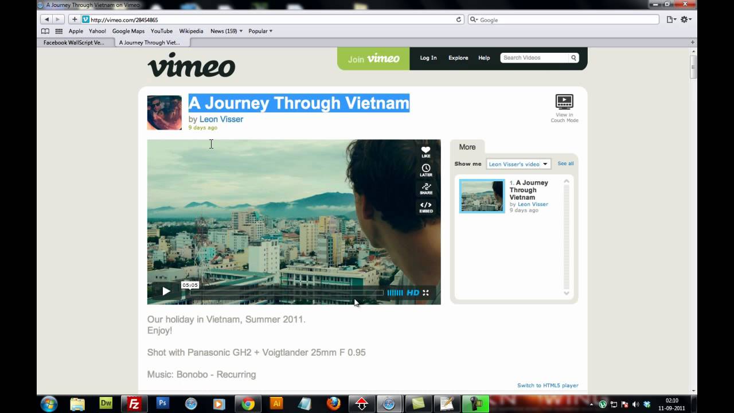Viewport: 734px width, 413px height.
Task: Open the Explore menu item
Action: pos(458,58)
